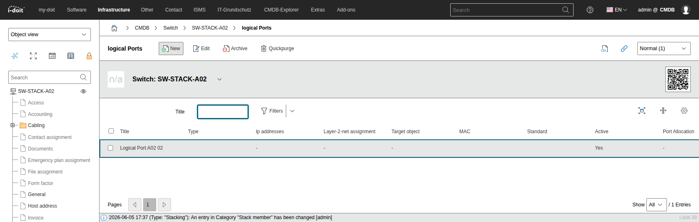The image size is (699, 222).
Task: Tick the select-all checkbox in table header
Action: [x=111, y=131]
